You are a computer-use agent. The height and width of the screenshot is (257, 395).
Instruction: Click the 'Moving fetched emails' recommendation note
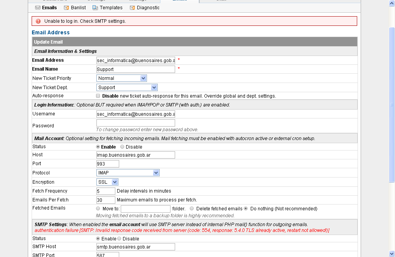pyautogui.click(x=165, y=216)
